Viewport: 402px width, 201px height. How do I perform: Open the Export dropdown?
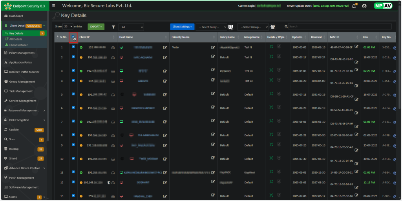pyautogui.click(x=96, y=27)
